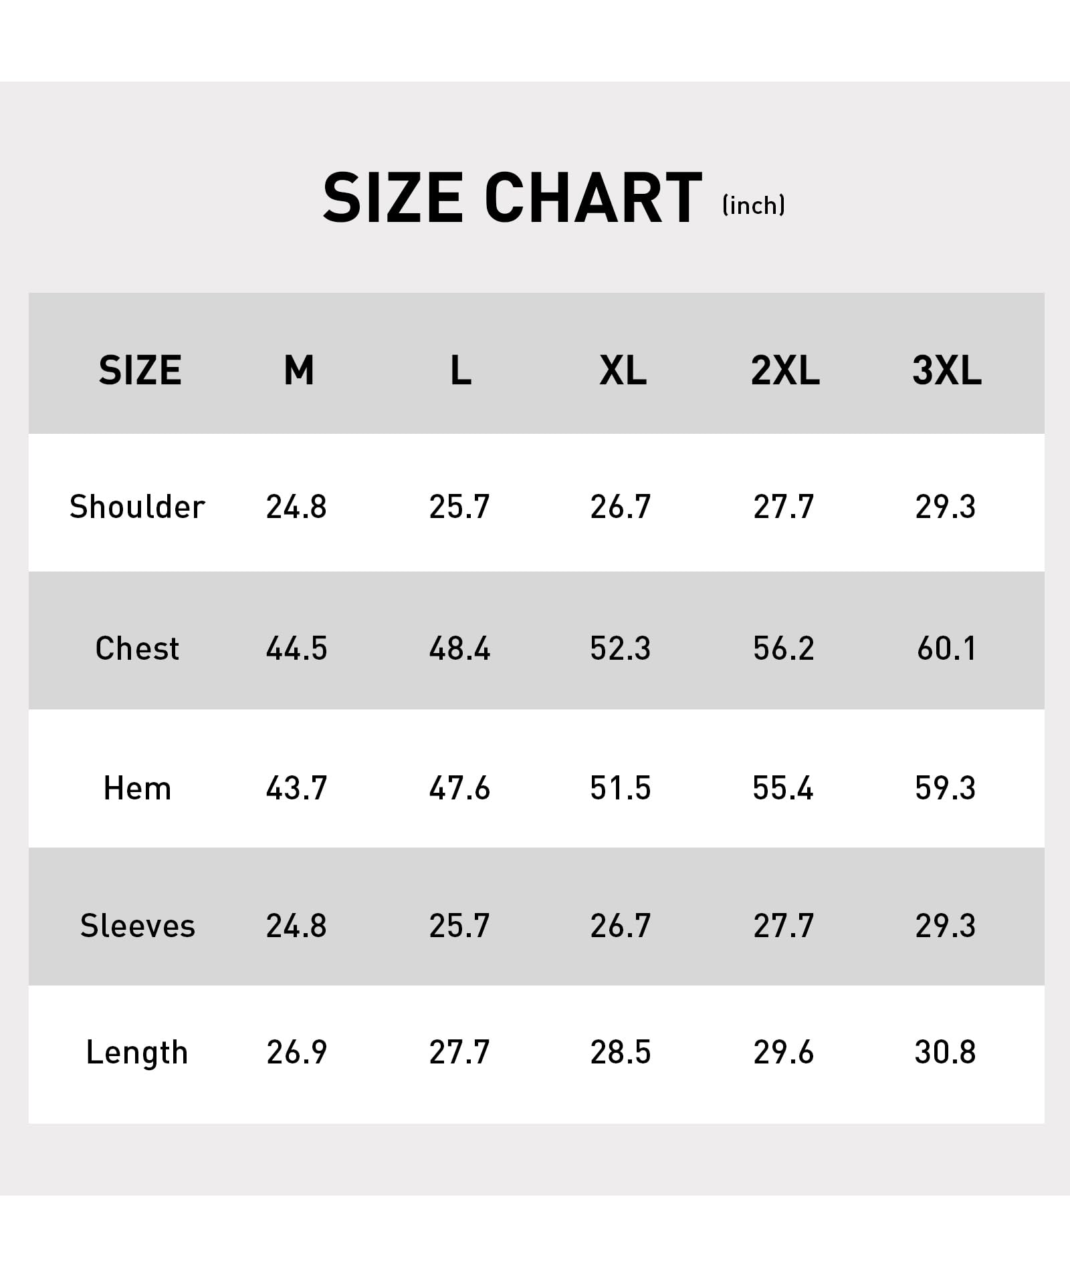Click the Length row label
1070x1270 pixels.
137,1052
